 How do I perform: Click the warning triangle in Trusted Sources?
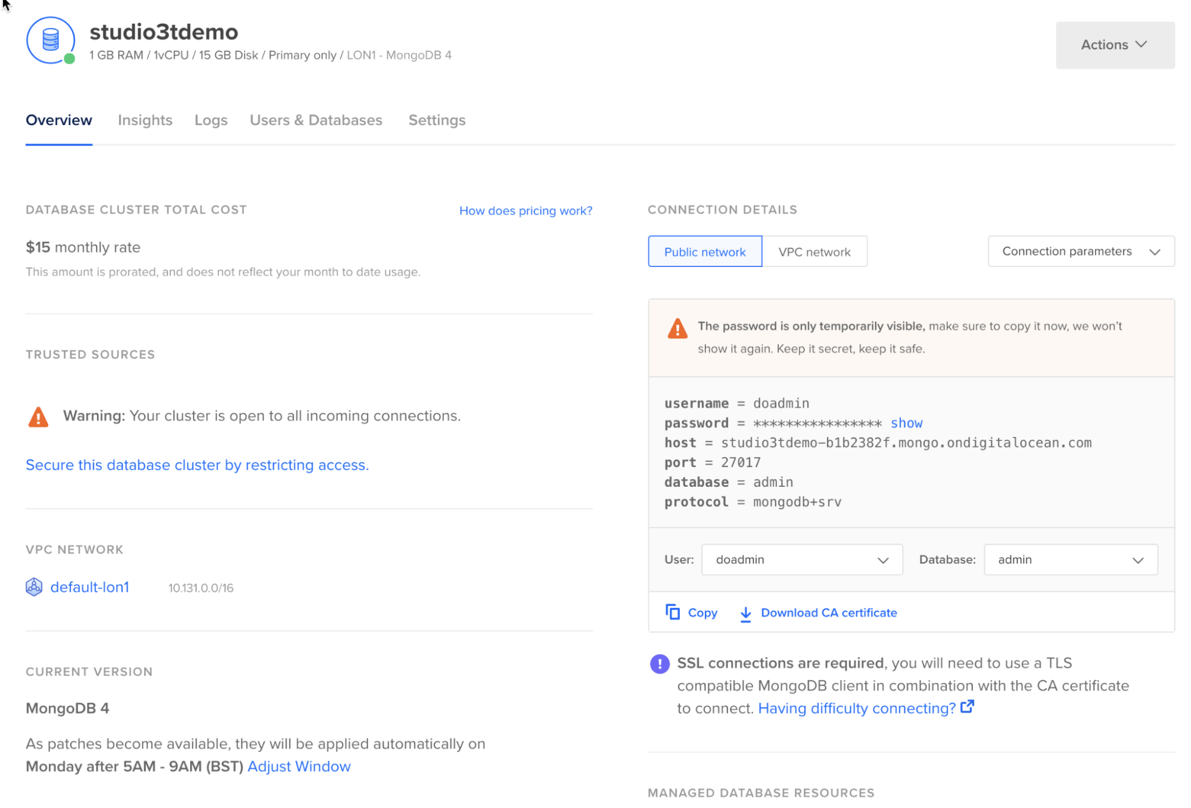click(x=38, y=415)
